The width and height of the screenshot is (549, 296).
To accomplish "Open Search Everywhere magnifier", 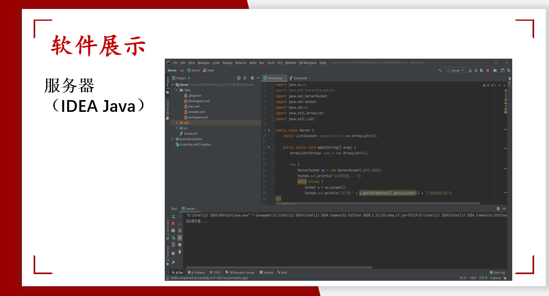I will pos(509,70).
